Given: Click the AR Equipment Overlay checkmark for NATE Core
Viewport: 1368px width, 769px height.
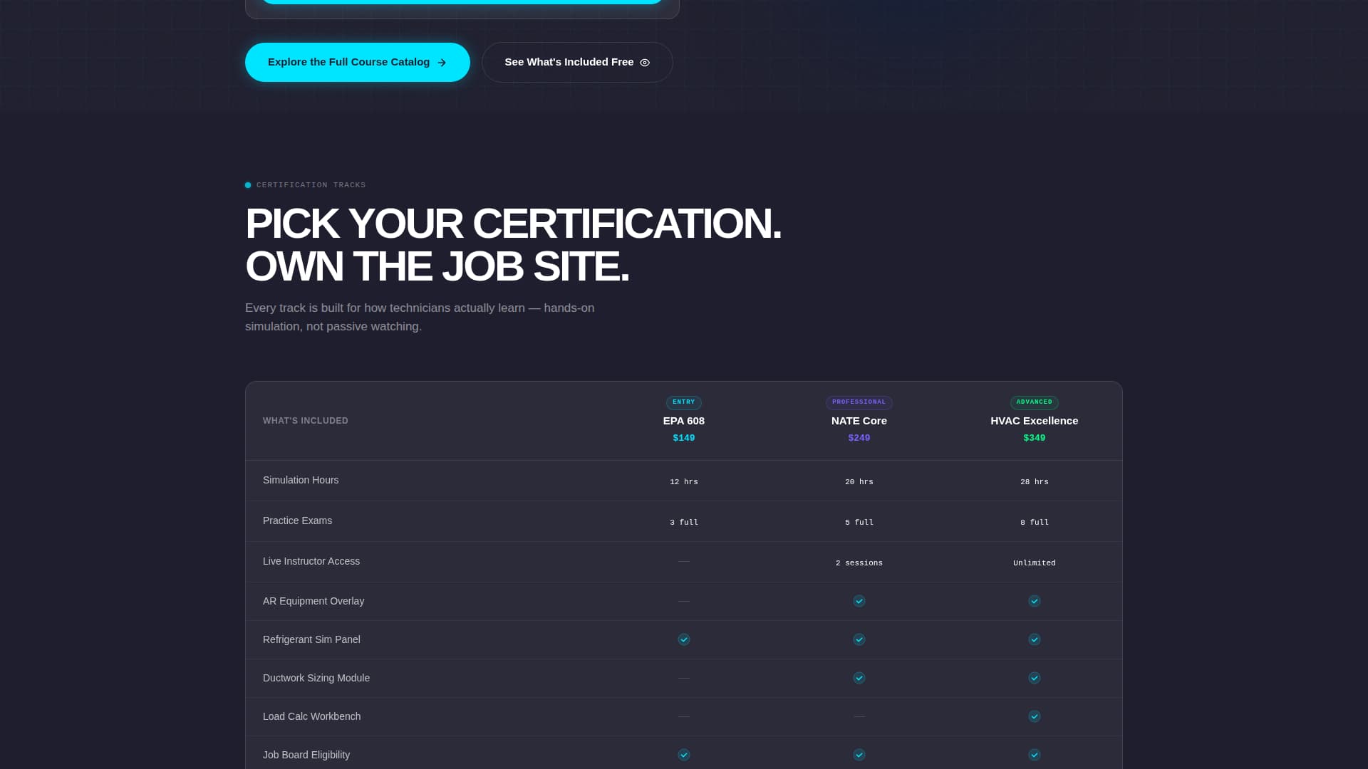Looking at the screenshot, I should pyautogui.click(x=859, y=601).
